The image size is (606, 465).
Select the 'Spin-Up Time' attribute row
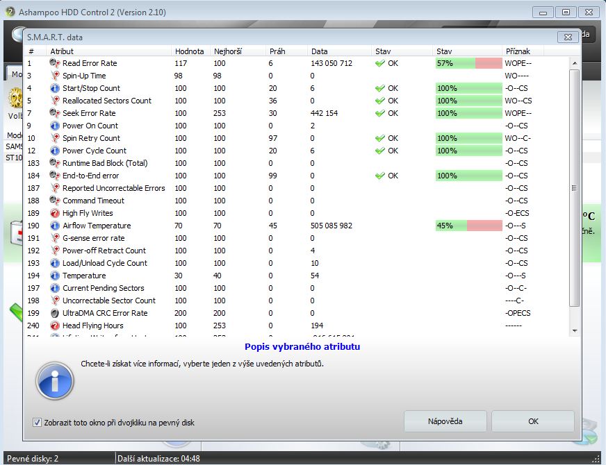297,76
